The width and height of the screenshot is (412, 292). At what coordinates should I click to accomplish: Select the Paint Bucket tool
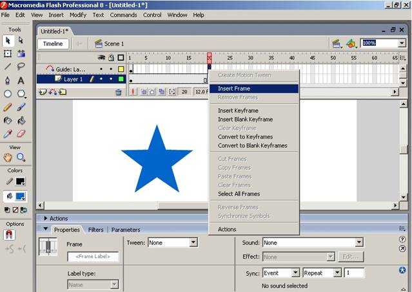[21, 120]
